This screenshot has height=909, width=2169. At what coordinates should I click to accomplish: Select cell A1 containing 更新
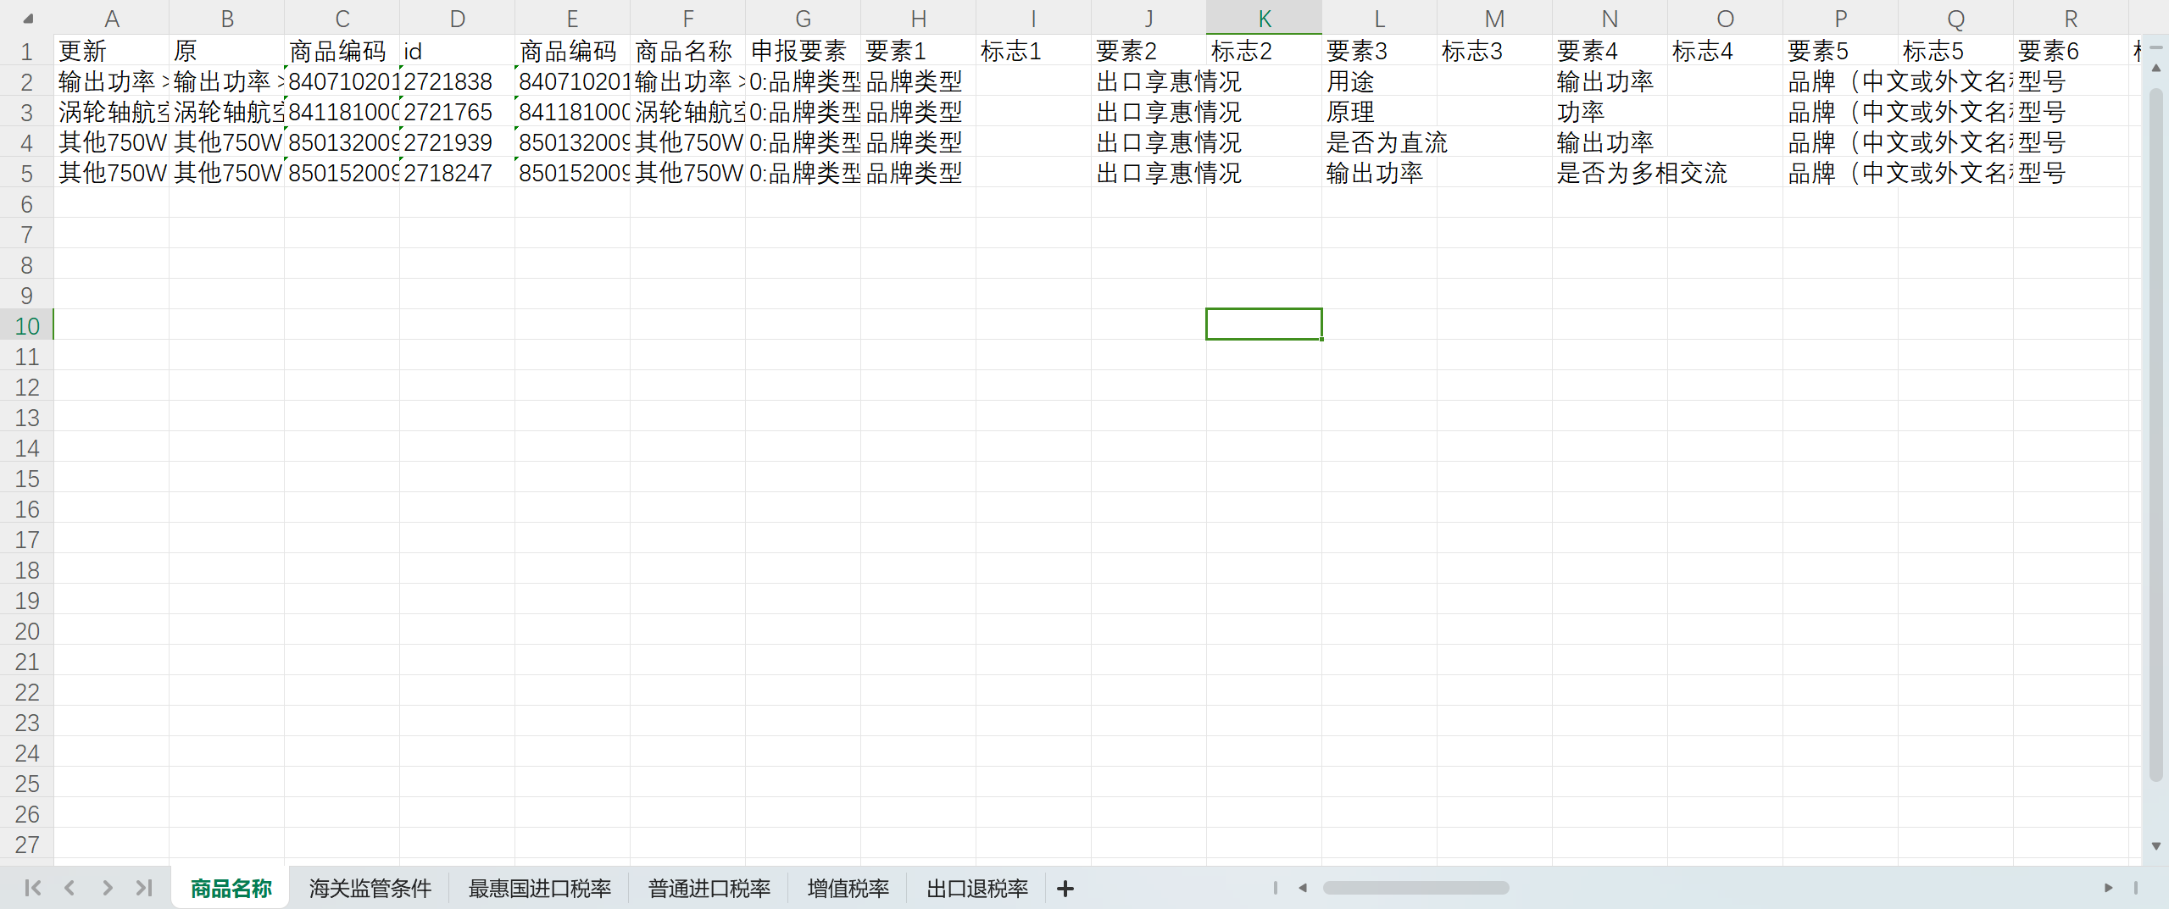point(112,51)
